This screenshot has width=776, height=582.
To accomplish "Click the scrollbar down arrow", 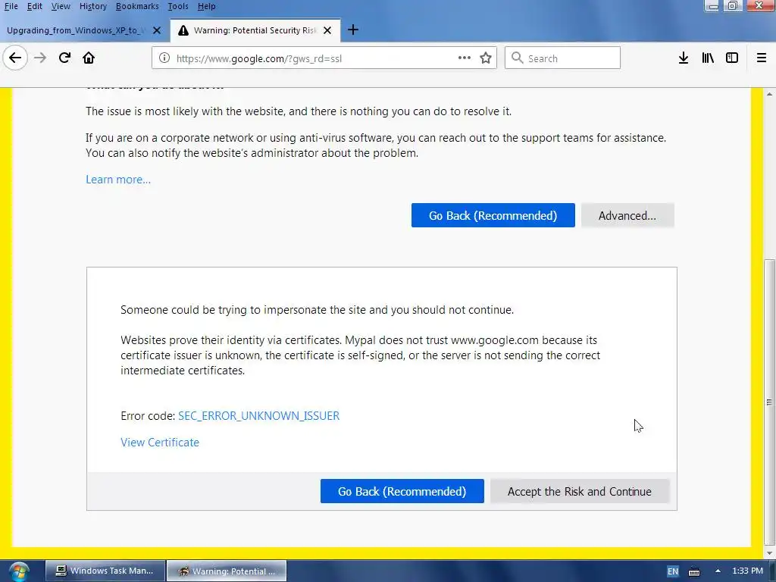I will coord(769,553).
